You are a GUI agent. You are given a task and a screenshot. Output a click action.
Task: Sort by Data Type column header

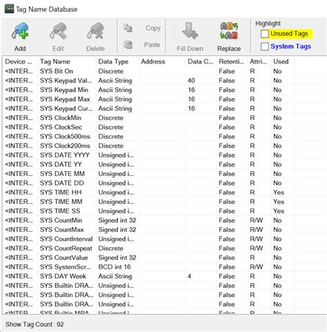117,61
